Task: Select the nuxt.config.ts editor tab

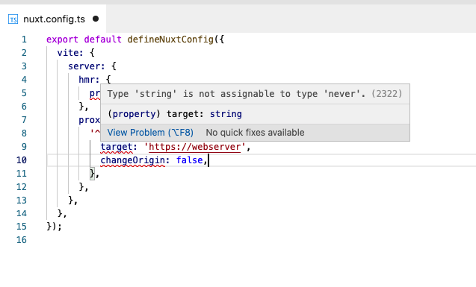Action: click(x=53, y=19)
